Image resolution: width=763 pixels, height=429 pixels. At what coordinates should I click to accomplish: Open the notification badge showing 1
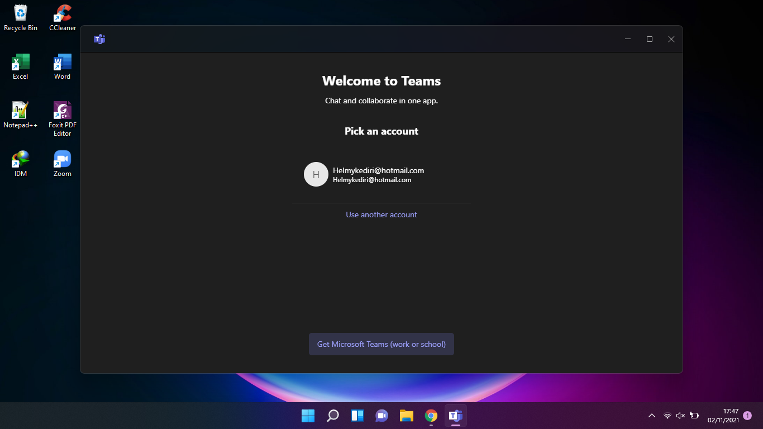[747, 416]
